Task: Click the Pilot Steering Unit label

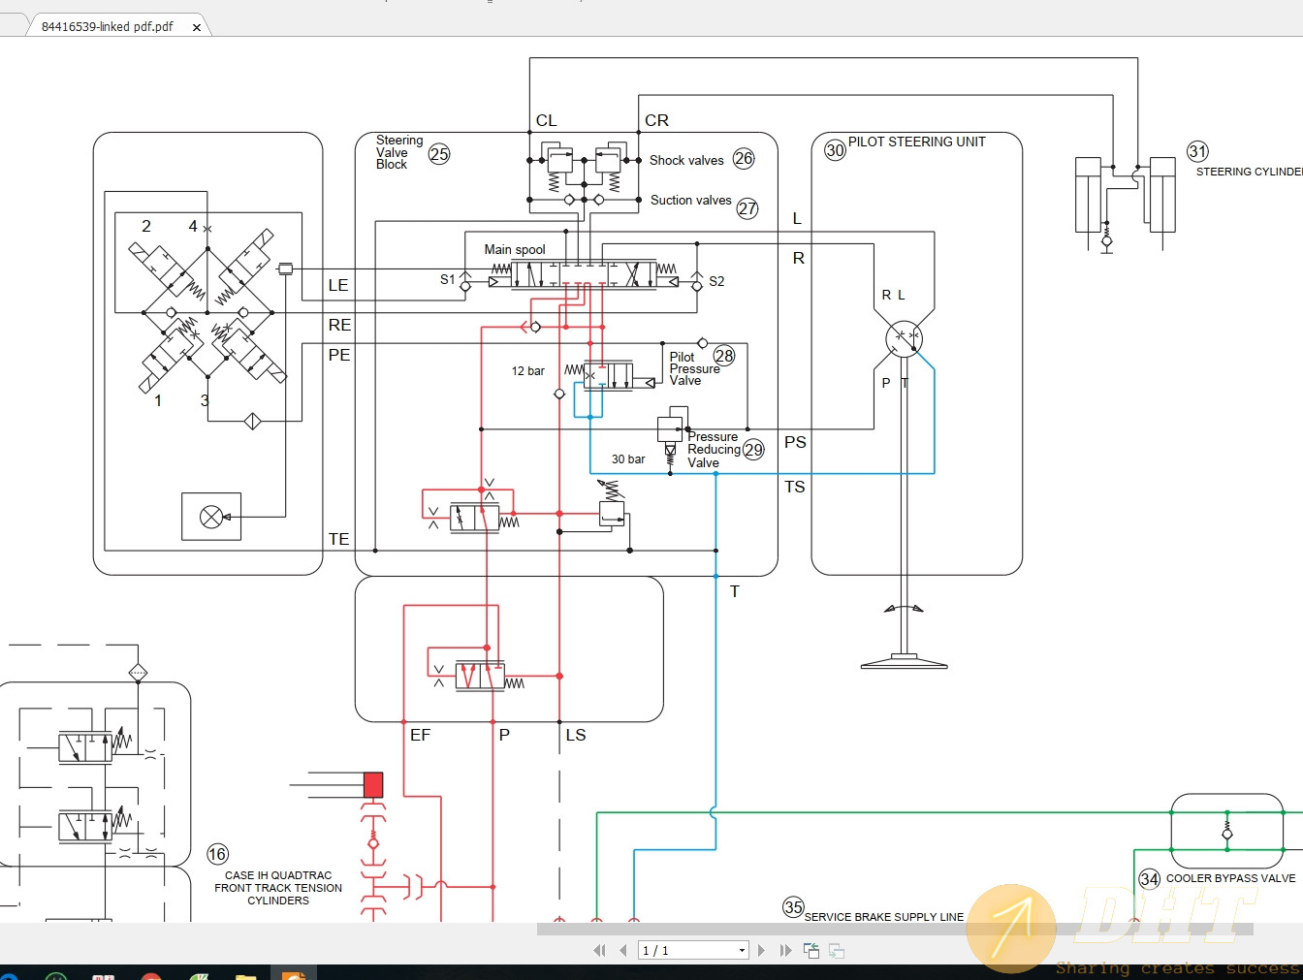Action: [x=917, y=142]
